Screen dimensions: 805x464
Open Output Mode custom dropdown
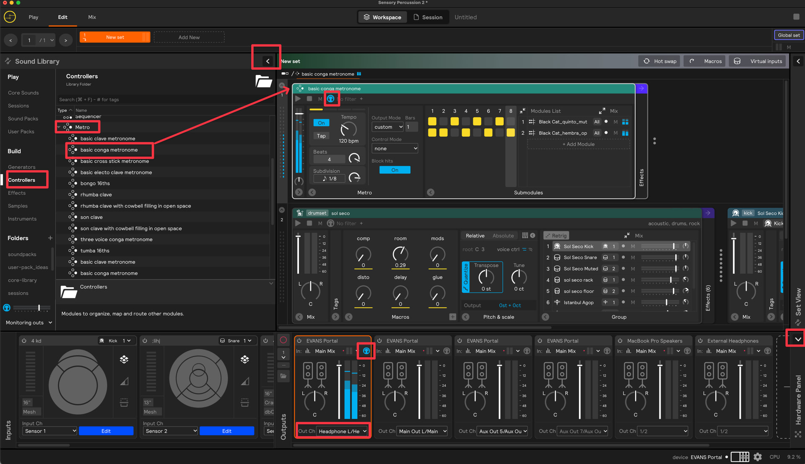pos(388,127)
